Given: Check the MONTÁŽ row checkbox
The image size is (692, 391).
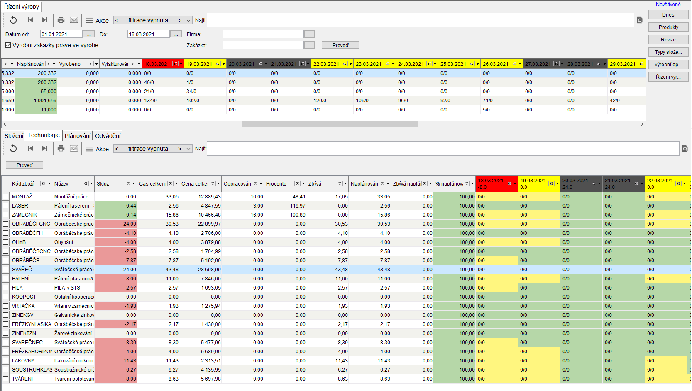Looking at the screenshot, I should click(x=6, y=197).
